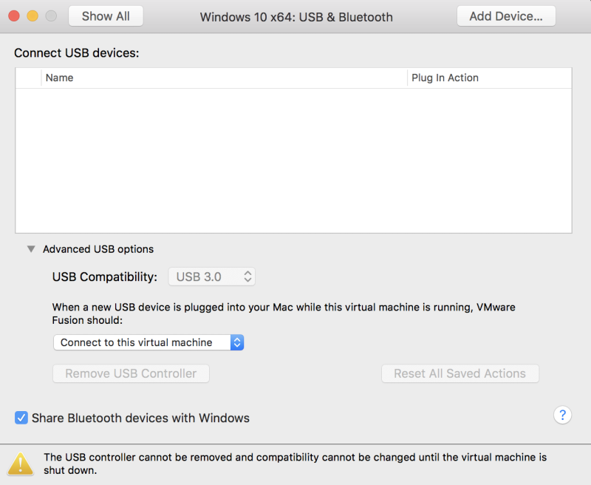
Task: Open the USB Compatibility dropdown
Action: (212, 277)
